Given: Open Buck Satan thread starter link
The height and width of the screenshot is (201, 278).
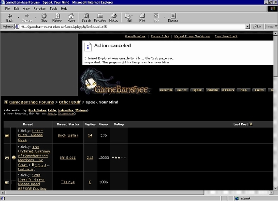Looking at the screenshot, I should pyautogui.click(x=68, y=135).
